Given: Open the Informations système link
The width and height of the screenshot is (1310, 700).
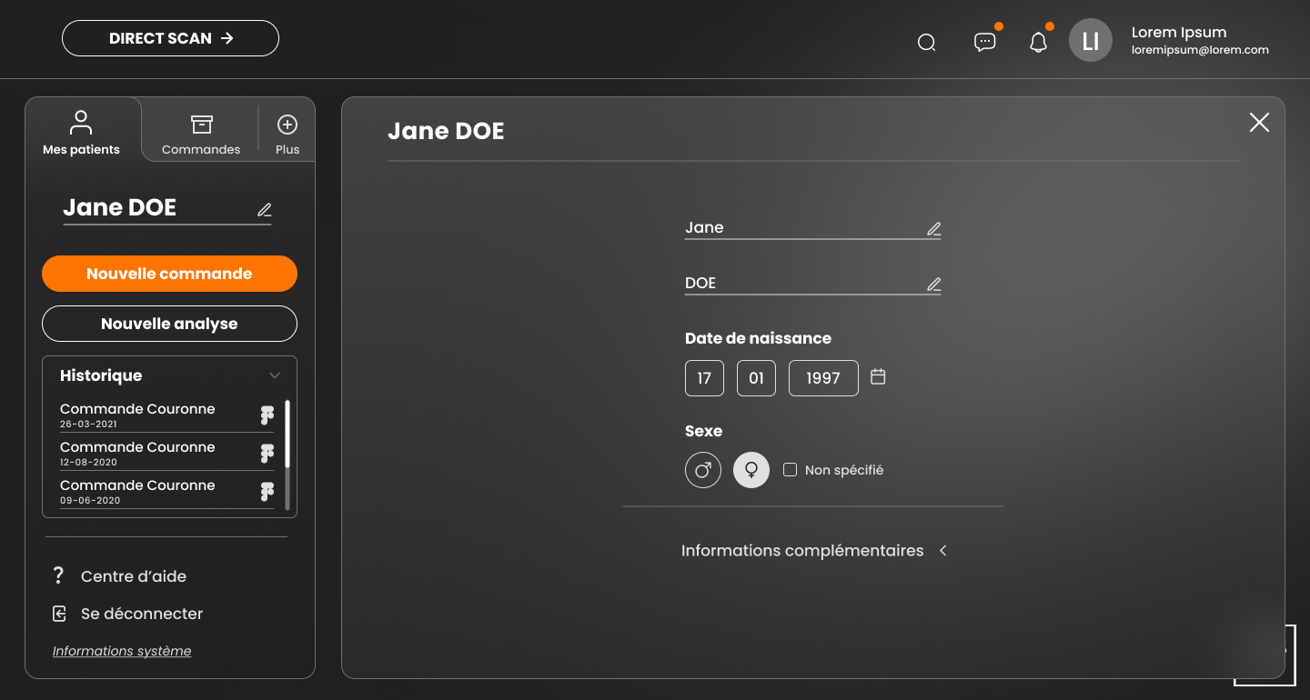Looking at the screenshot, I should 122,651.
